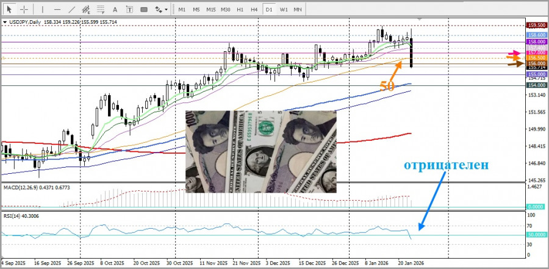The width and height of the screenshot is (549, 269).
Task: Open the arrows objects dropdown arrow
Action: click(x=166, y=9)
